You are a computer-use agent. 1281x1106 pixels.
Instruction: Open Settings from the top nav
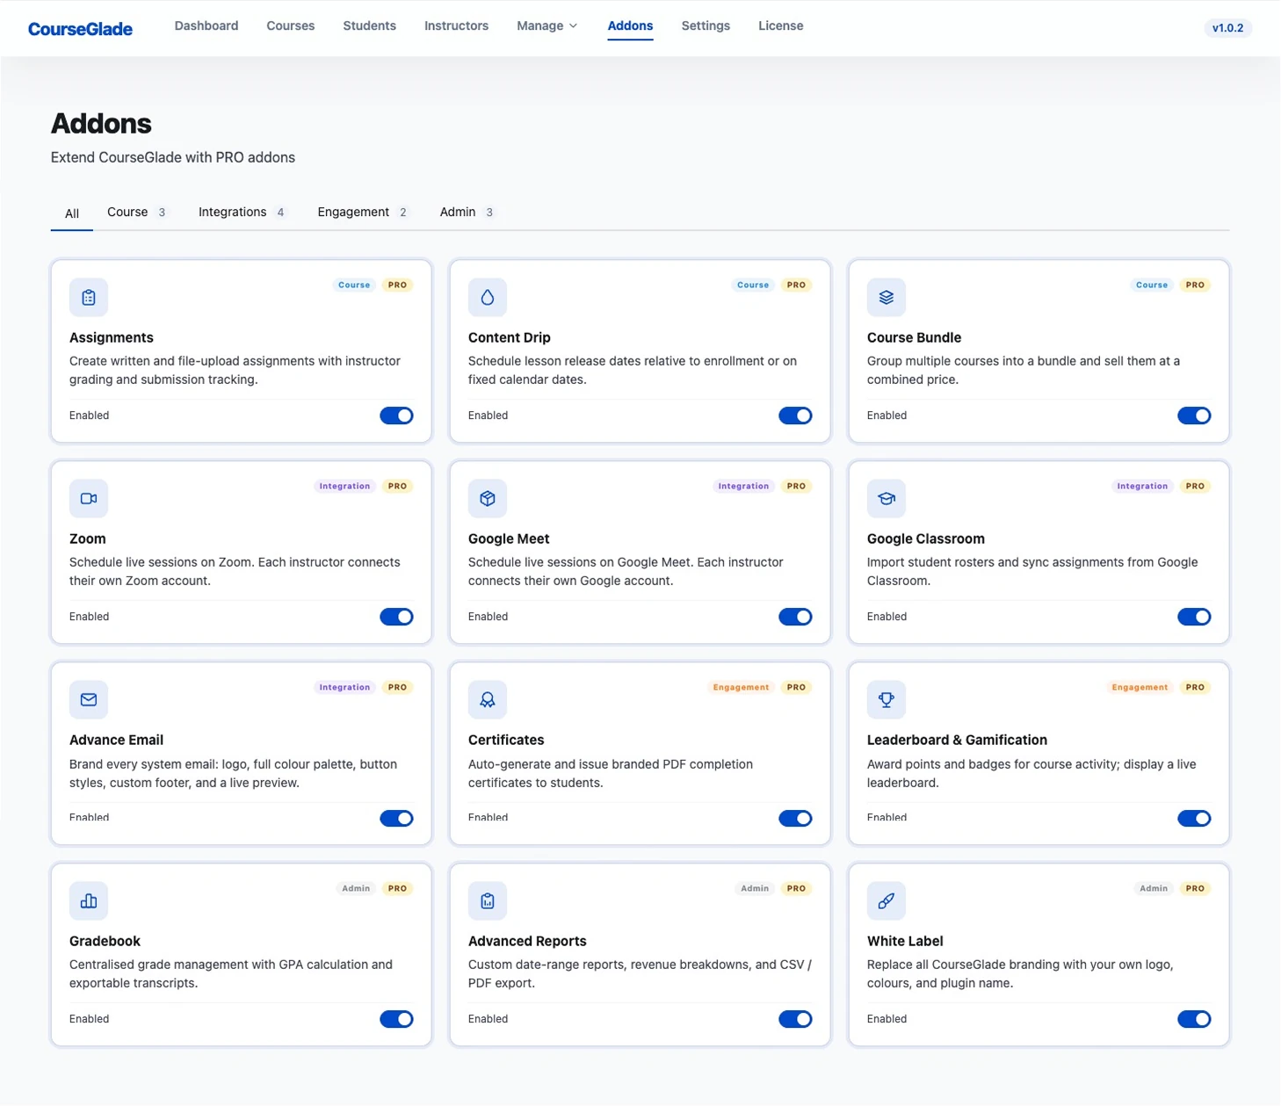[x=706, y=25]
